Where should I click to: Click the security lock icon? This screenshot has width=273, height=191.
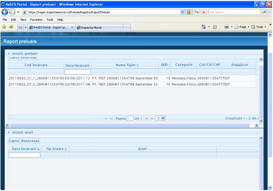pyautogui.click(x=189, y=12)
